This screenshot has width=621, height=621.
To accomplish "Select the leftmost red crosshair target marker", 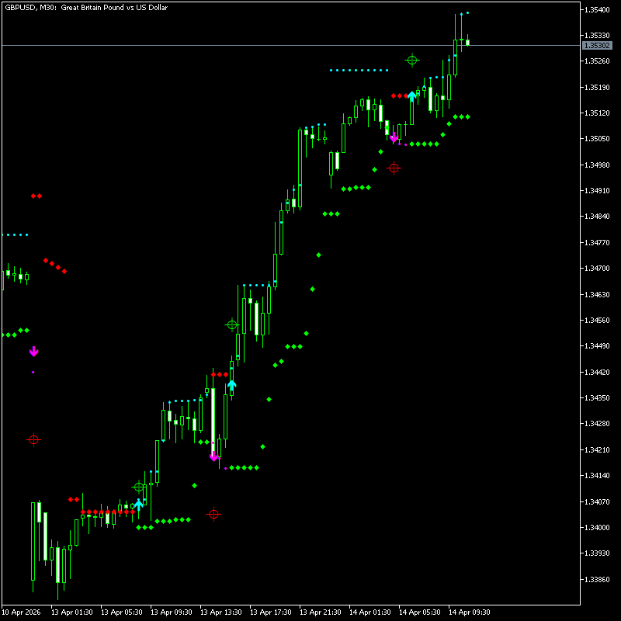I will tap(33, 439).
